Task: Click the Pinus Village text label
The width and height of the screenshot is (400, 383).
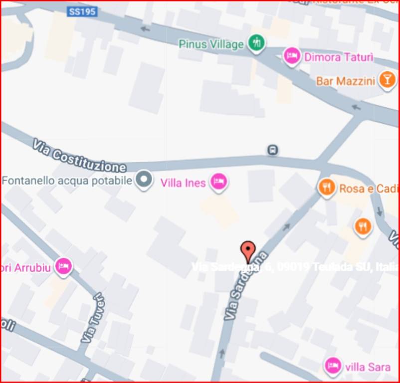Action: tap(211, 44)
